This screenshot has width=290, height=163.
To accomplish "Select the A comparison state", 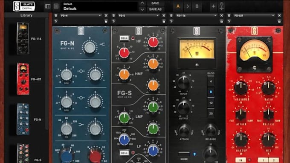I will pyautogui.click(x=178, y=6).
